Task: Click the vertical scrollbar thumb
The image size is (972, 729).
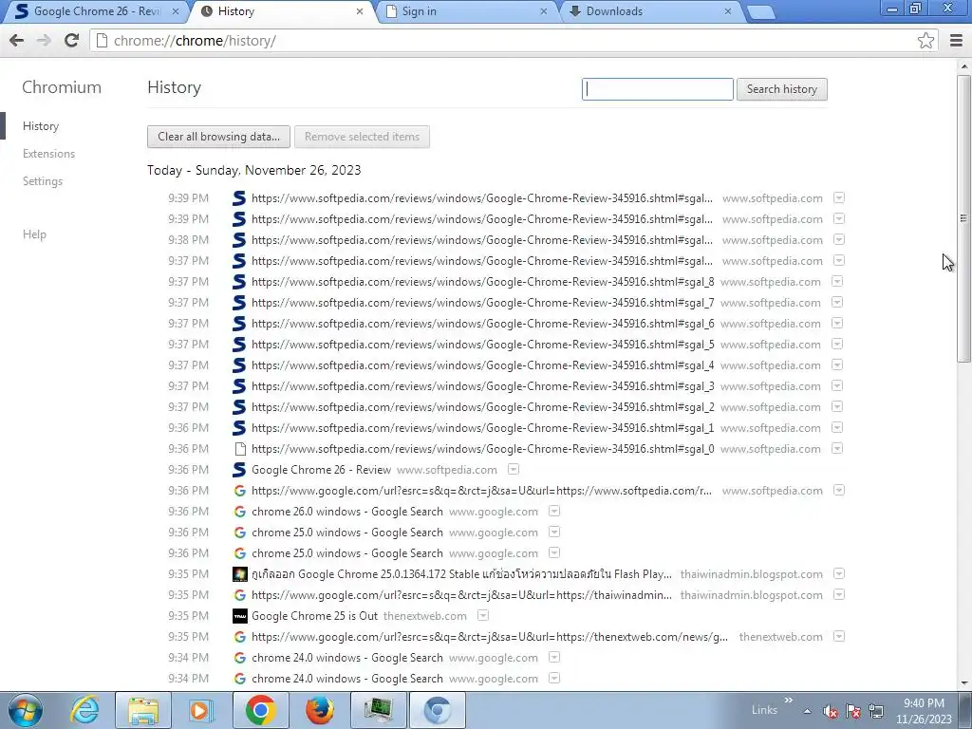Action: click(963, 218)
